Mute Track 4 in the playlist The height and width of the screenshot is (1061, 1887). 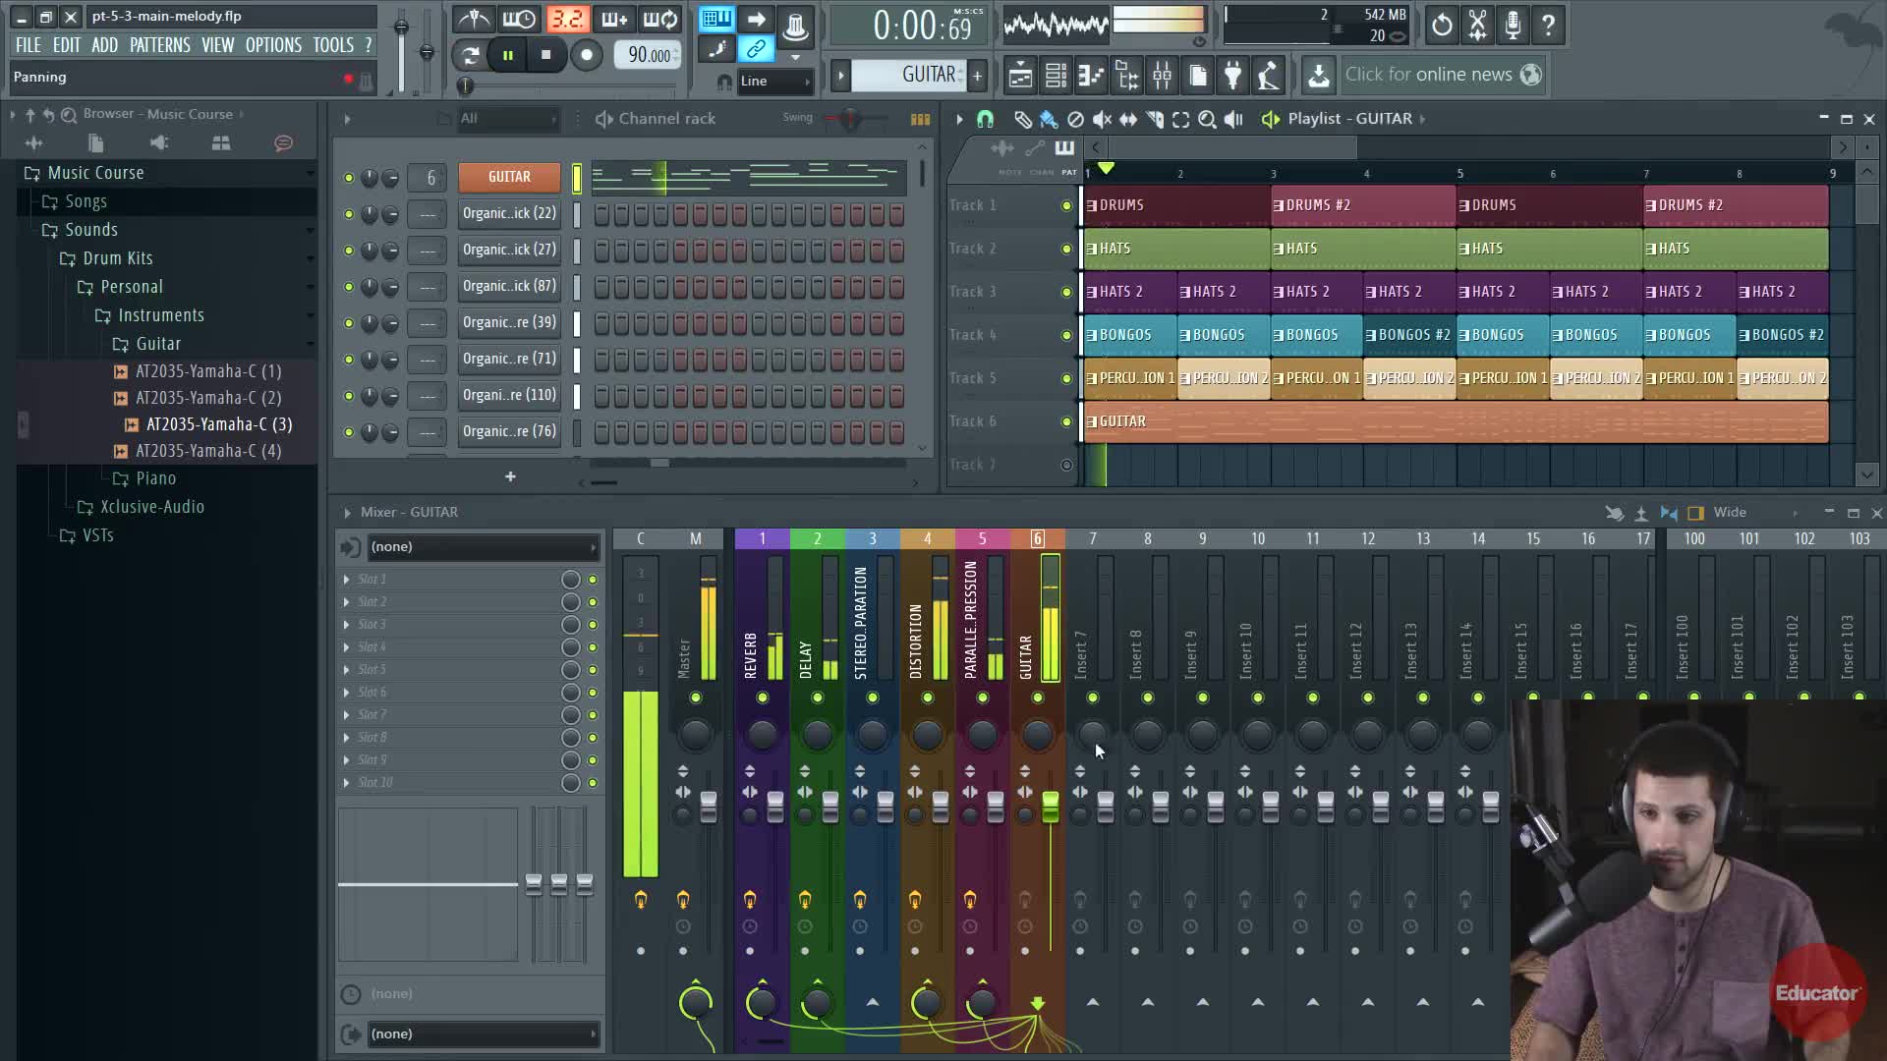click(1066, 335)
